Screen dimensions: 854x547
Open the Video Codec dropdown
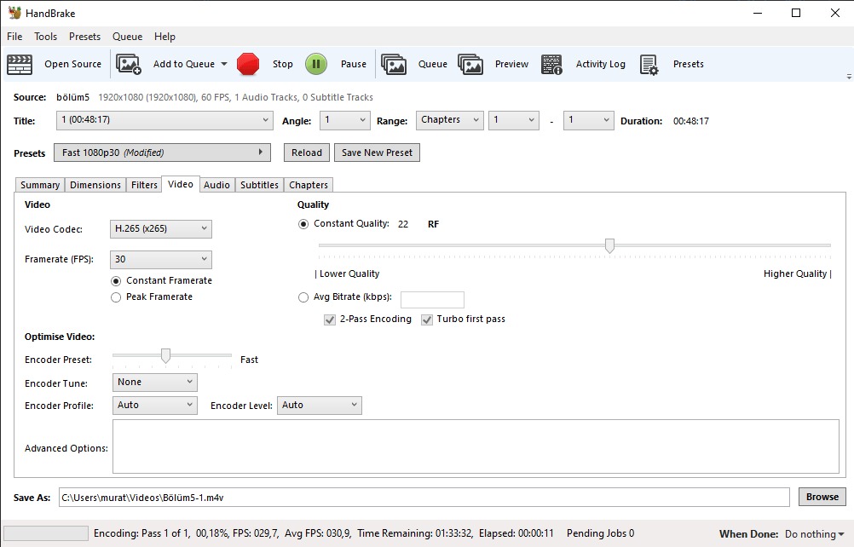161,229
